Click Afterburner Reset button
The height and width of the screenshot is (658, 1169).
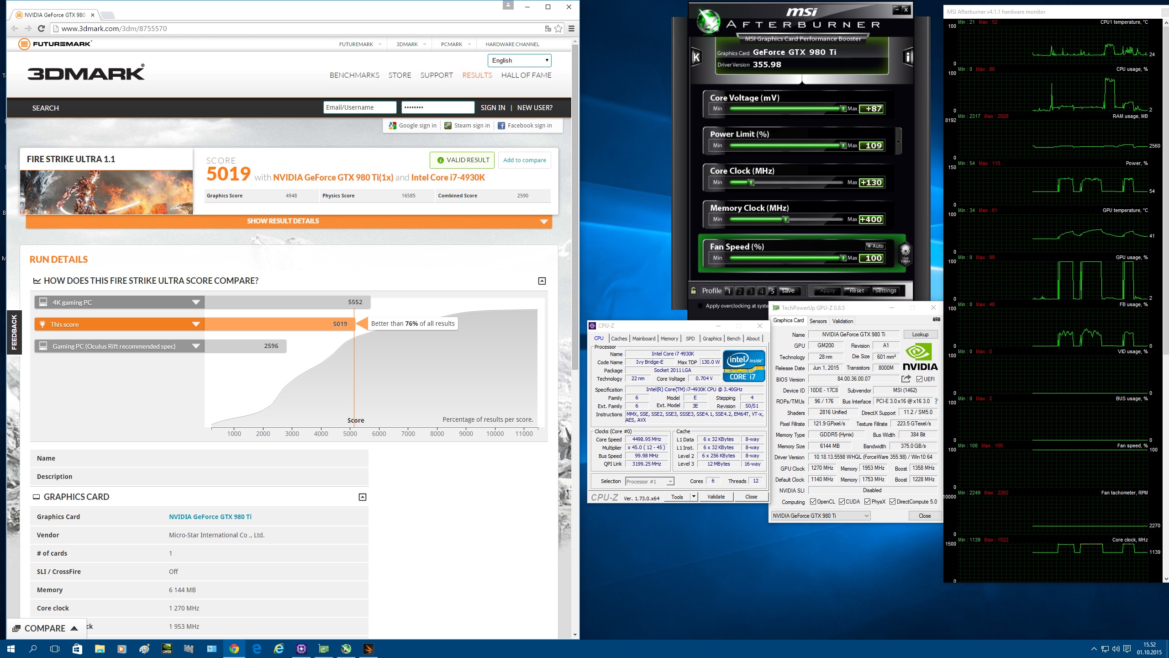click(857, 291)
